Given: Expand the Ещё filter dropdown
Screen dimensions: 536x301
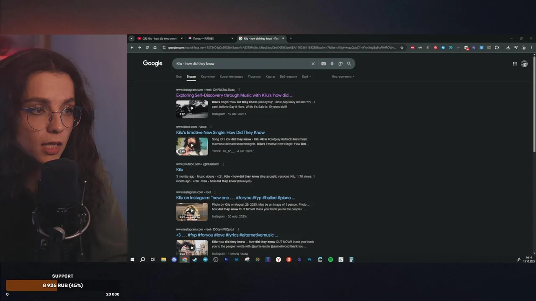Looking at the screenshot, I should 306,77.
